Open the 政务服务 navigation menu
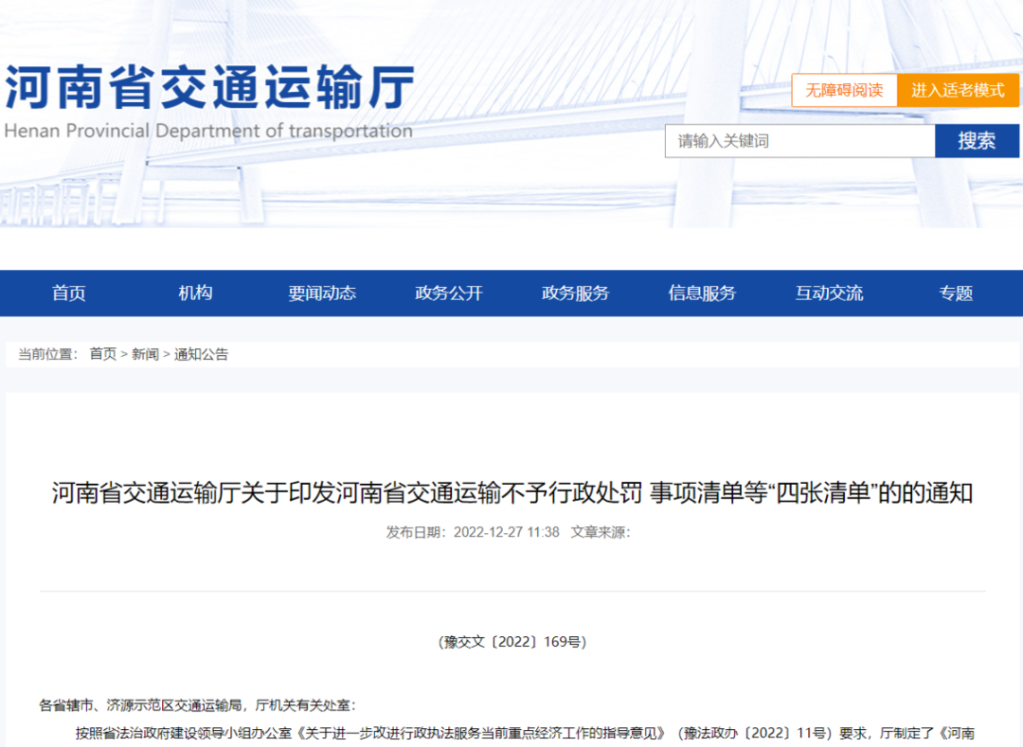The width and height of the screenshot is (1023, 747). (576, 293)
